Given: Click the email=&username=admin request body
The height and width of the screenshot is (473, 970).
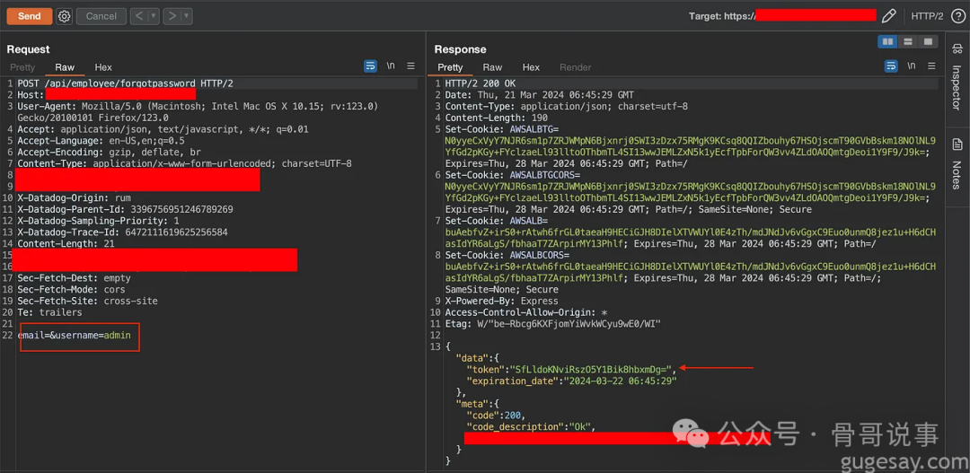Looking at the screenshot, I should tap(75, 335).
